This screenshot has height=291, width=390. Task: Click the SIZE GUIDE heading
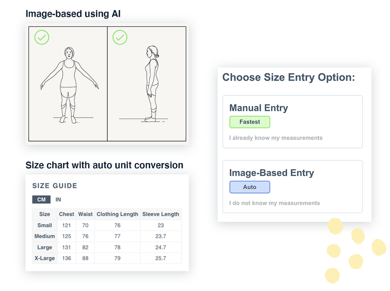55,186
